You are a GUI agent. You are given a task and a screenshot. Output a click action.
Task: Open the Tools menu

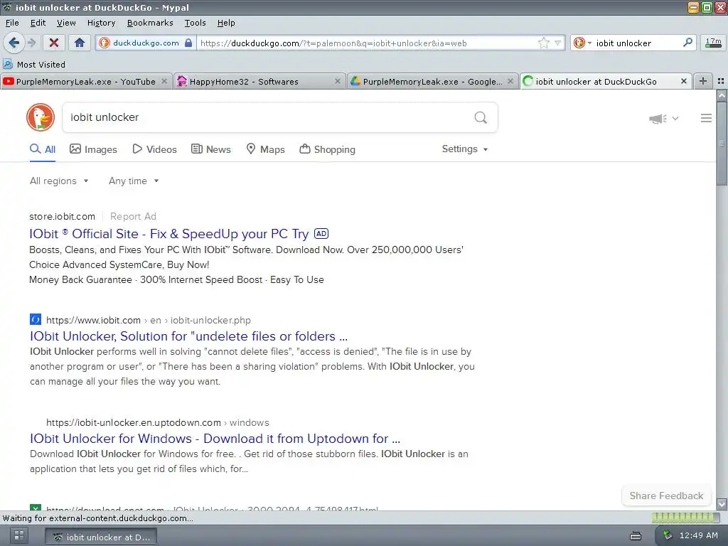(195, 23)
